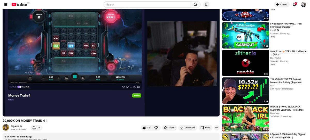Download the video

(188, 128)
